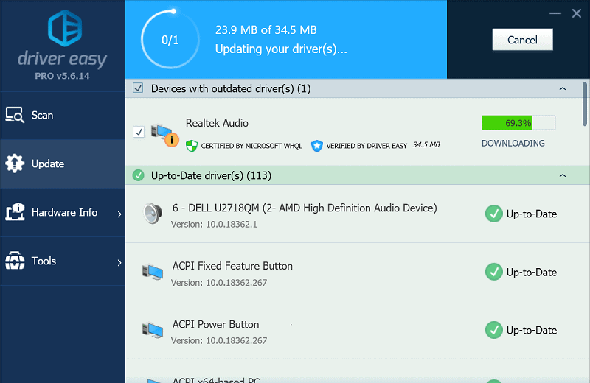This screenshot has width=590, height=383.
Task: Open the Tools menu item
Action: (x=63, y=261)
